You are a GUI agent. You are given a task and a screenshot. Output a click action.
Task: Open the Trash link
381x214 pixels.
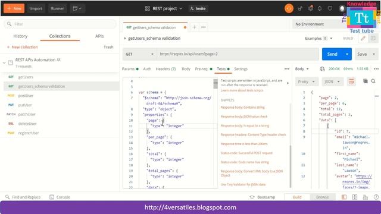click(108, 47)
